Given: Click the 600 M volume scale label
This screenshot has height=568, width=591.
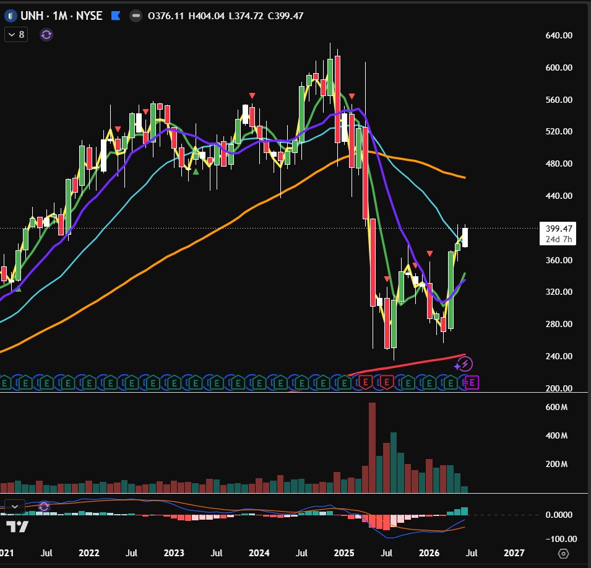Looking at the screenshot, I should click(556, 407).
